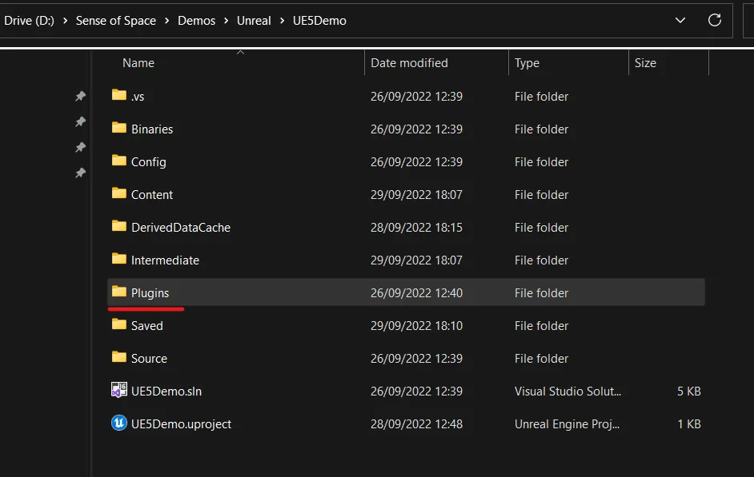Click the 5 KB size value

pyautogui.click(x=689, y=391)
